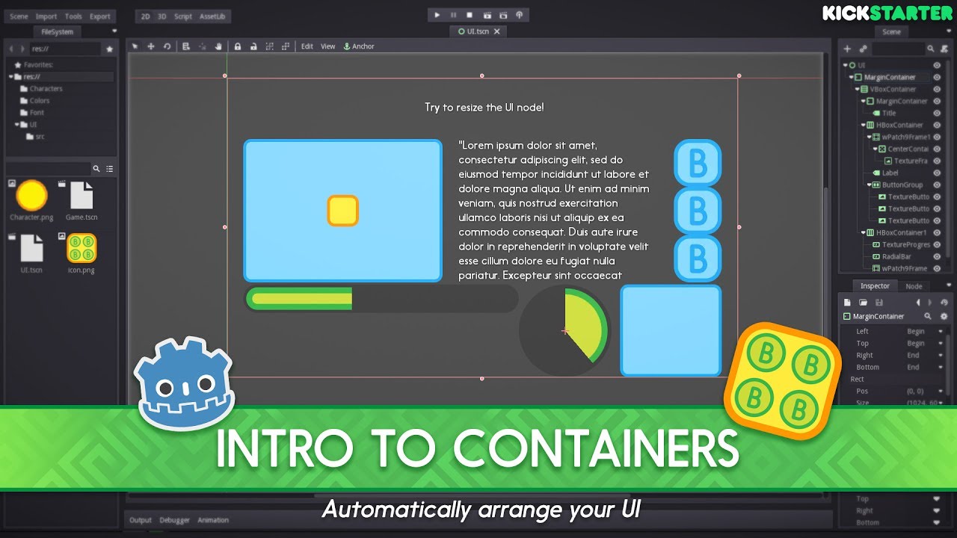Switch to the Node tab
The width and height of the screenshot is (957, 538).
click(x=914, y=286)
